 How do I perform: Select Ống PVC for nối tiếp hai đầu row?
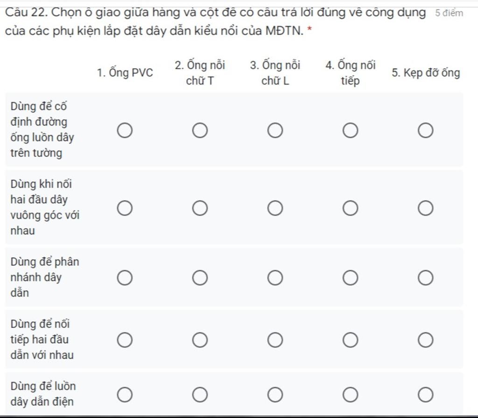click(x=125, y=340)
